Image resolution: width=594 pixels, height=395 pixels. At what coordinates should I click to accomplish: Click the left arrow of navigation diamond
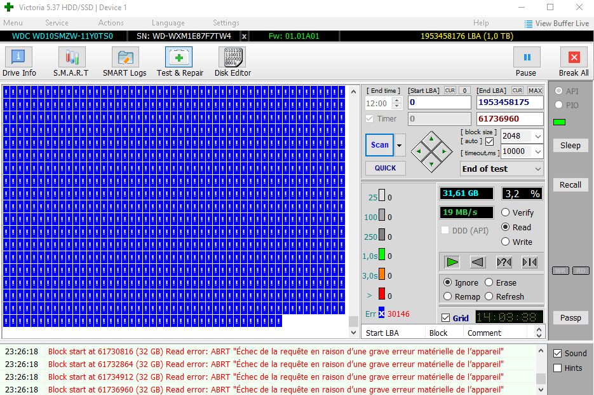(x=419, y=151)
